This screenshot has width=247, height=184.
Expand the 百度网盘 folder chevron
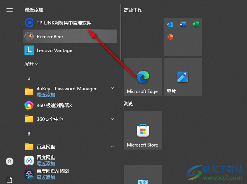pyautogui.click(x=112, y=147)
